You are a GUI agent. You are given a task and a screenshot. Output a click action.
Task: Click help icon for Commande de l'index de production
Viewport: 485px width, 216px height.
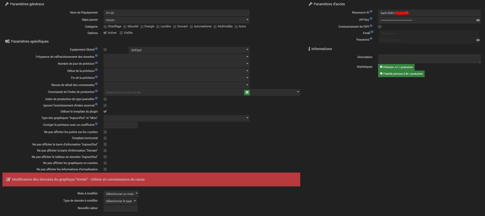96,91
